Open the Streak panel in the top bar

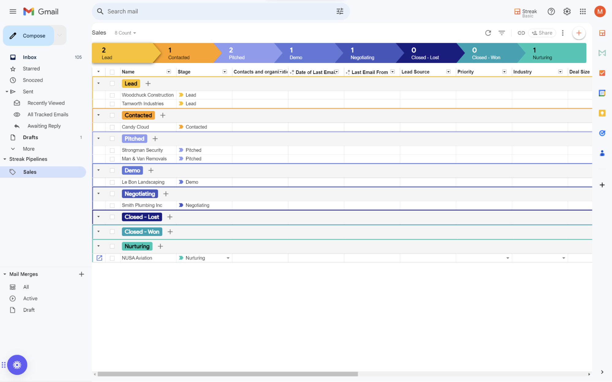[x=525, y=12]
